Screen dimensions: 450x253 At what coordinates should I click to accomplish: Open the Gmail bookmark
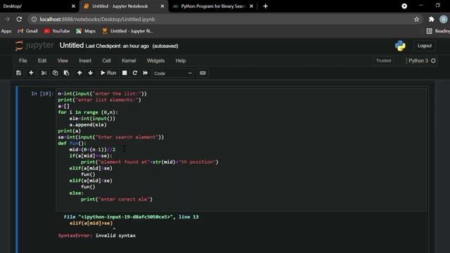coord(28,31)
